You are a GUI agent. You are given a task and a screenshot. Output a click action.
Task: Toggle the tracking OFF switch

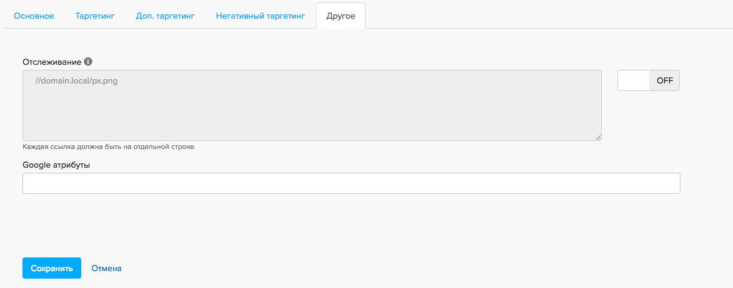[x=649, y=80]
